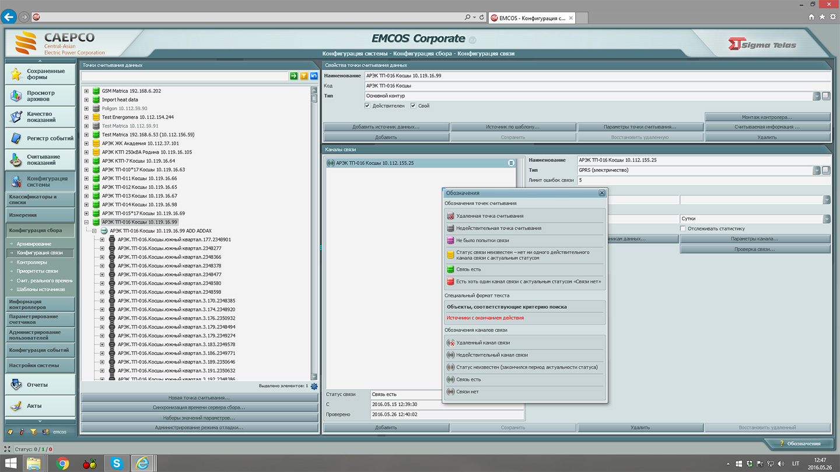
Task: Open menu icon on channel row 10.112.155.25
Action: (x=511, y=163)
